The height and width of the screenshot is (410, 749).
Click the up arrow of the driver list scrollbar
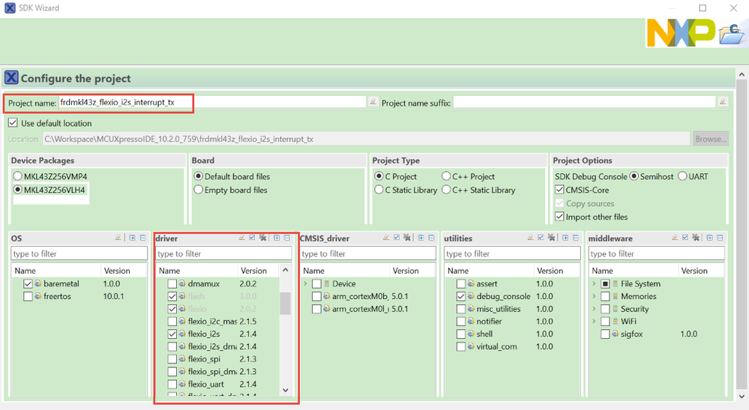285,270
